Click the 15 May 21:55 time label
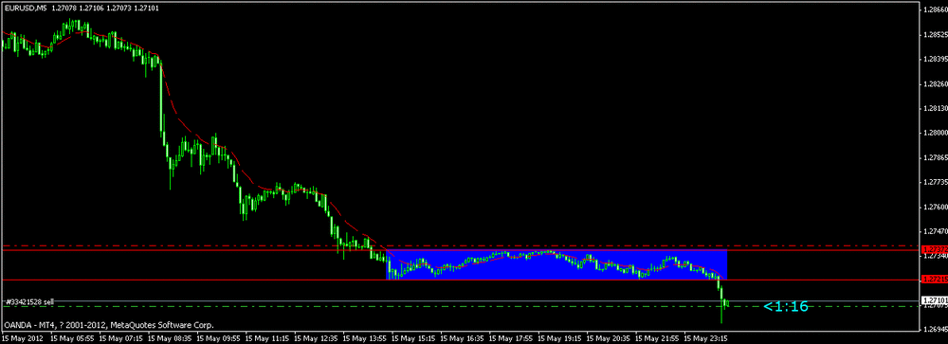Image resolution: width=948 pixels, height=344 pixels. click(657, 339)
